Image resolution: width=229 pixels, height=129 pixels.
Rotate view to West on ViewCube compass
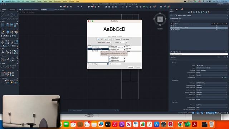click(x=154, y=19)
